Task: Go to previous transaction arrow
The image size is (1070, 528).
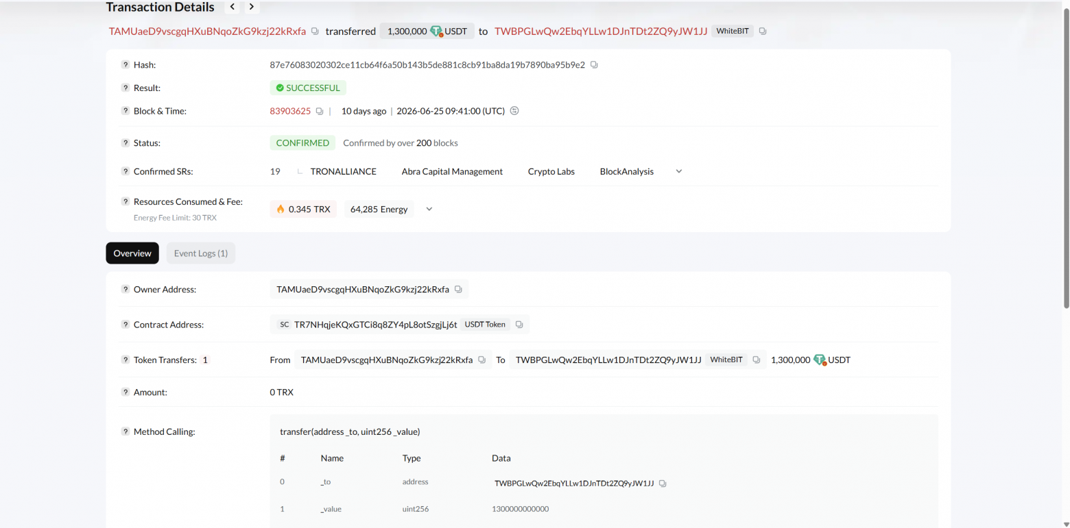Action: pos(233,7)
